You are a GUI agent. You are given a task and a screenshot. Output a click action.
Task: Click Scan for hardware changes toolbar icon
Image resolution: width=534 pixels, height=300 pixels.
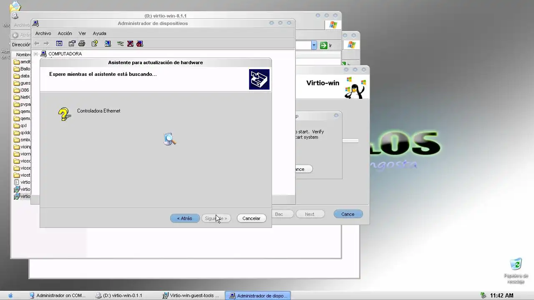click(108, 43)
